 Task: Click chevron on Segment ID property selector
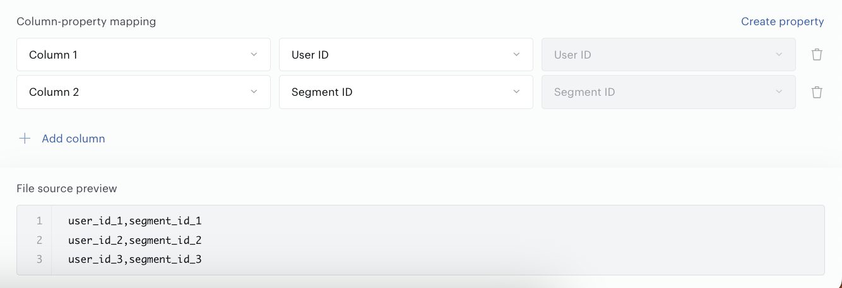tap(516, 92)
